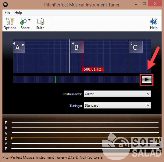164x162 pixels.
Task: Select the A string
Action: coord(85,143)
